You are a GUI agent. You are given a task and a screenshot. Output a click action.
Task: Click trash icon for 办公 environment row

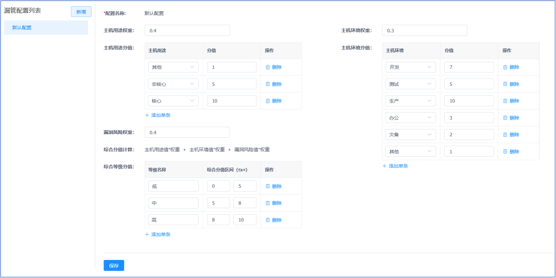pos(506,118)
